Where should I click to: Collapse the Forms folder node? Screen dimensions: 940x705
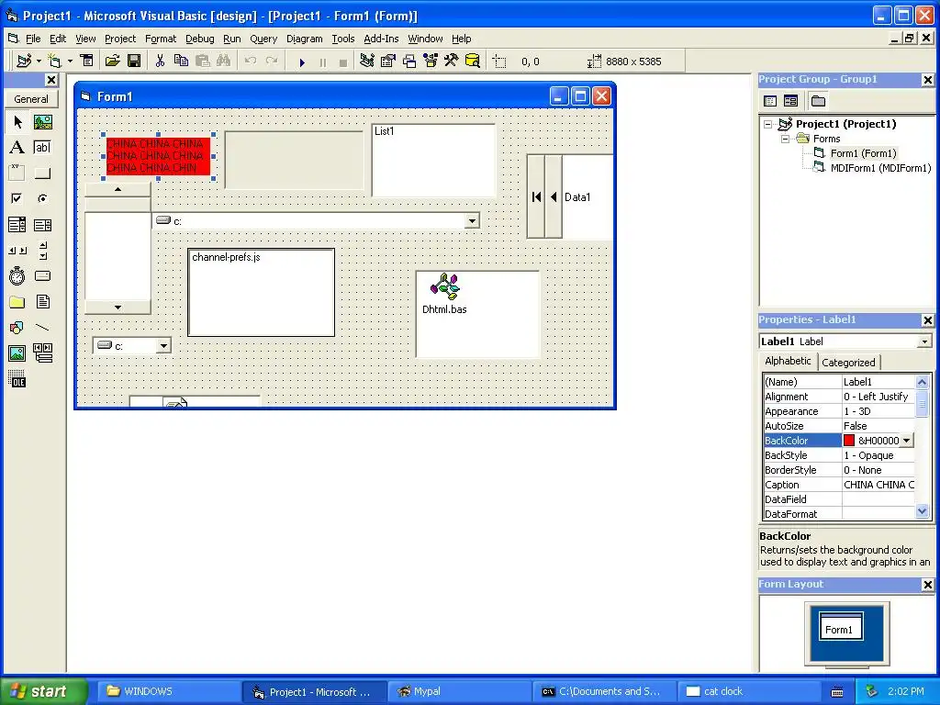pyautogui.click(x=785, y=140)
